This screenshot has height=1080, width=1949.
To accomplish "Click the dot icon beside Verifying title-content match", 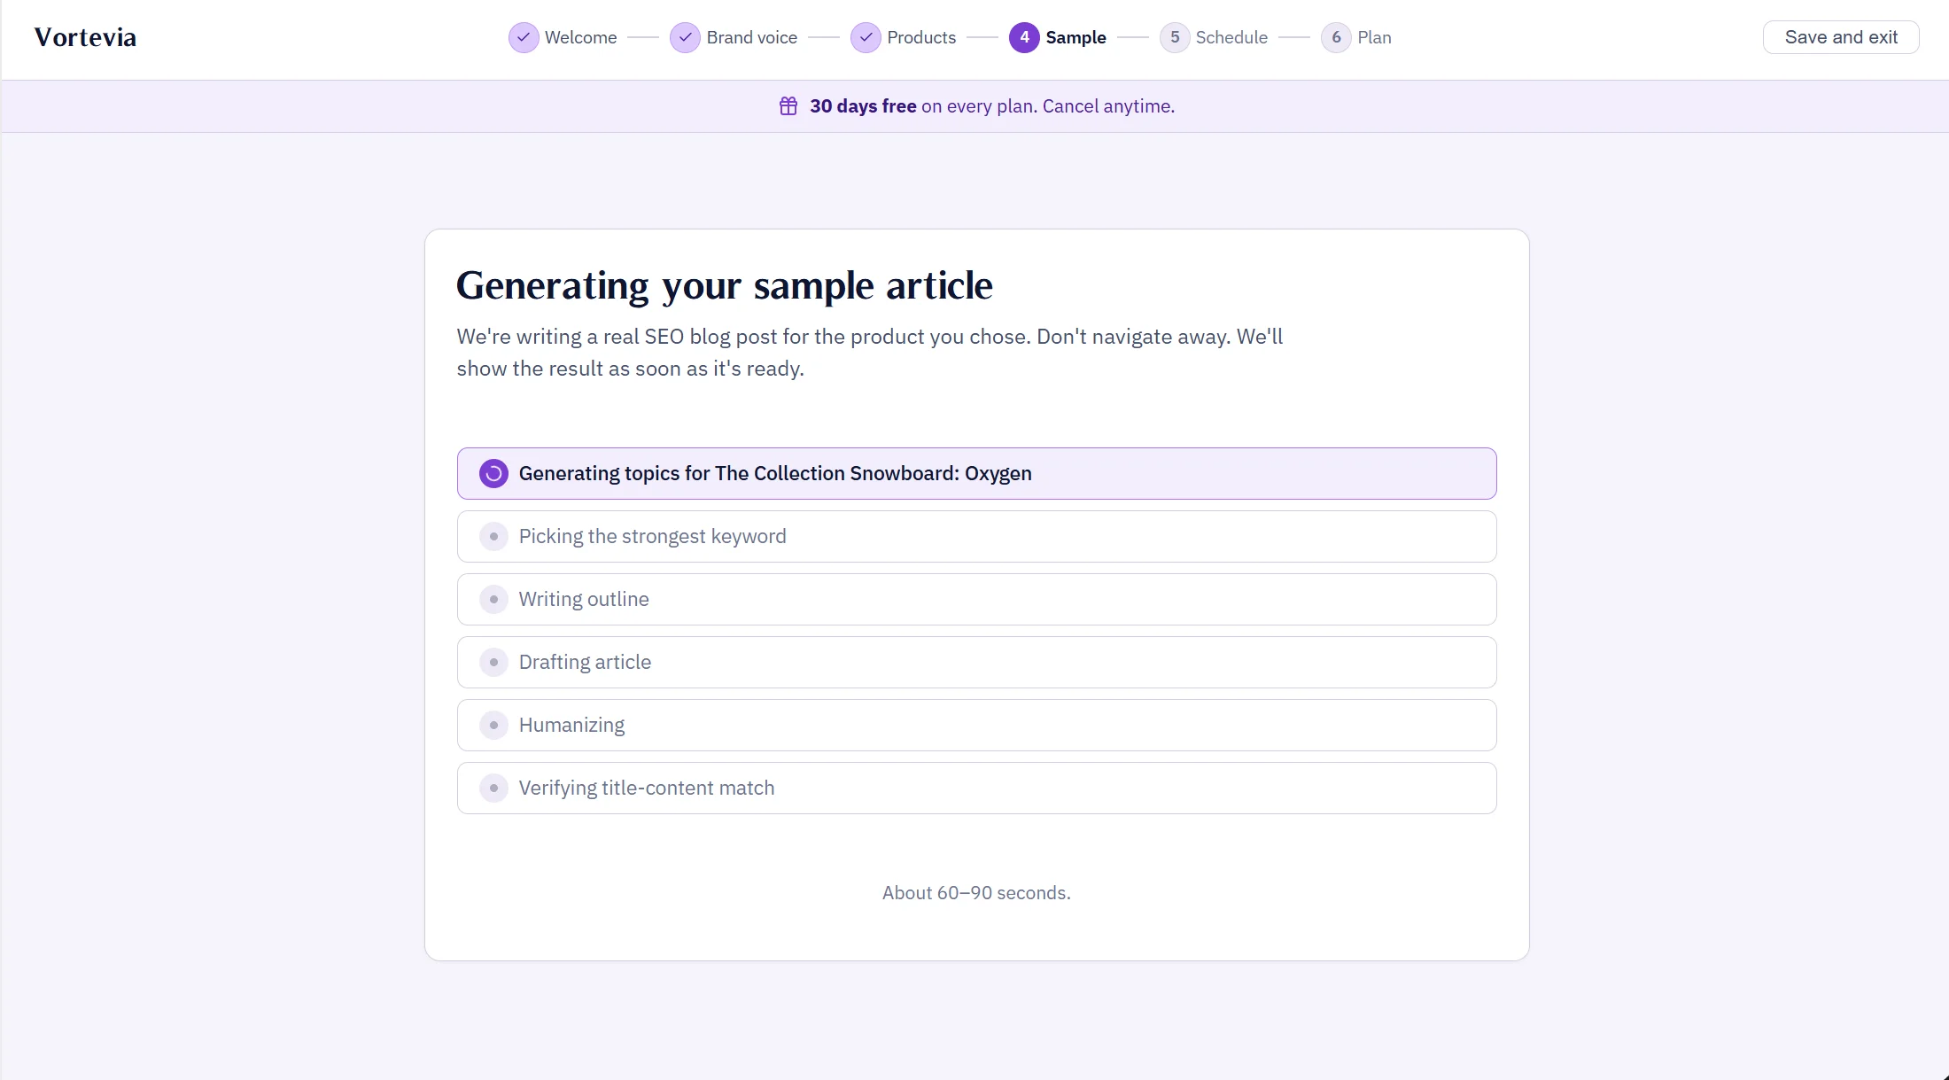I will (493, 788).
